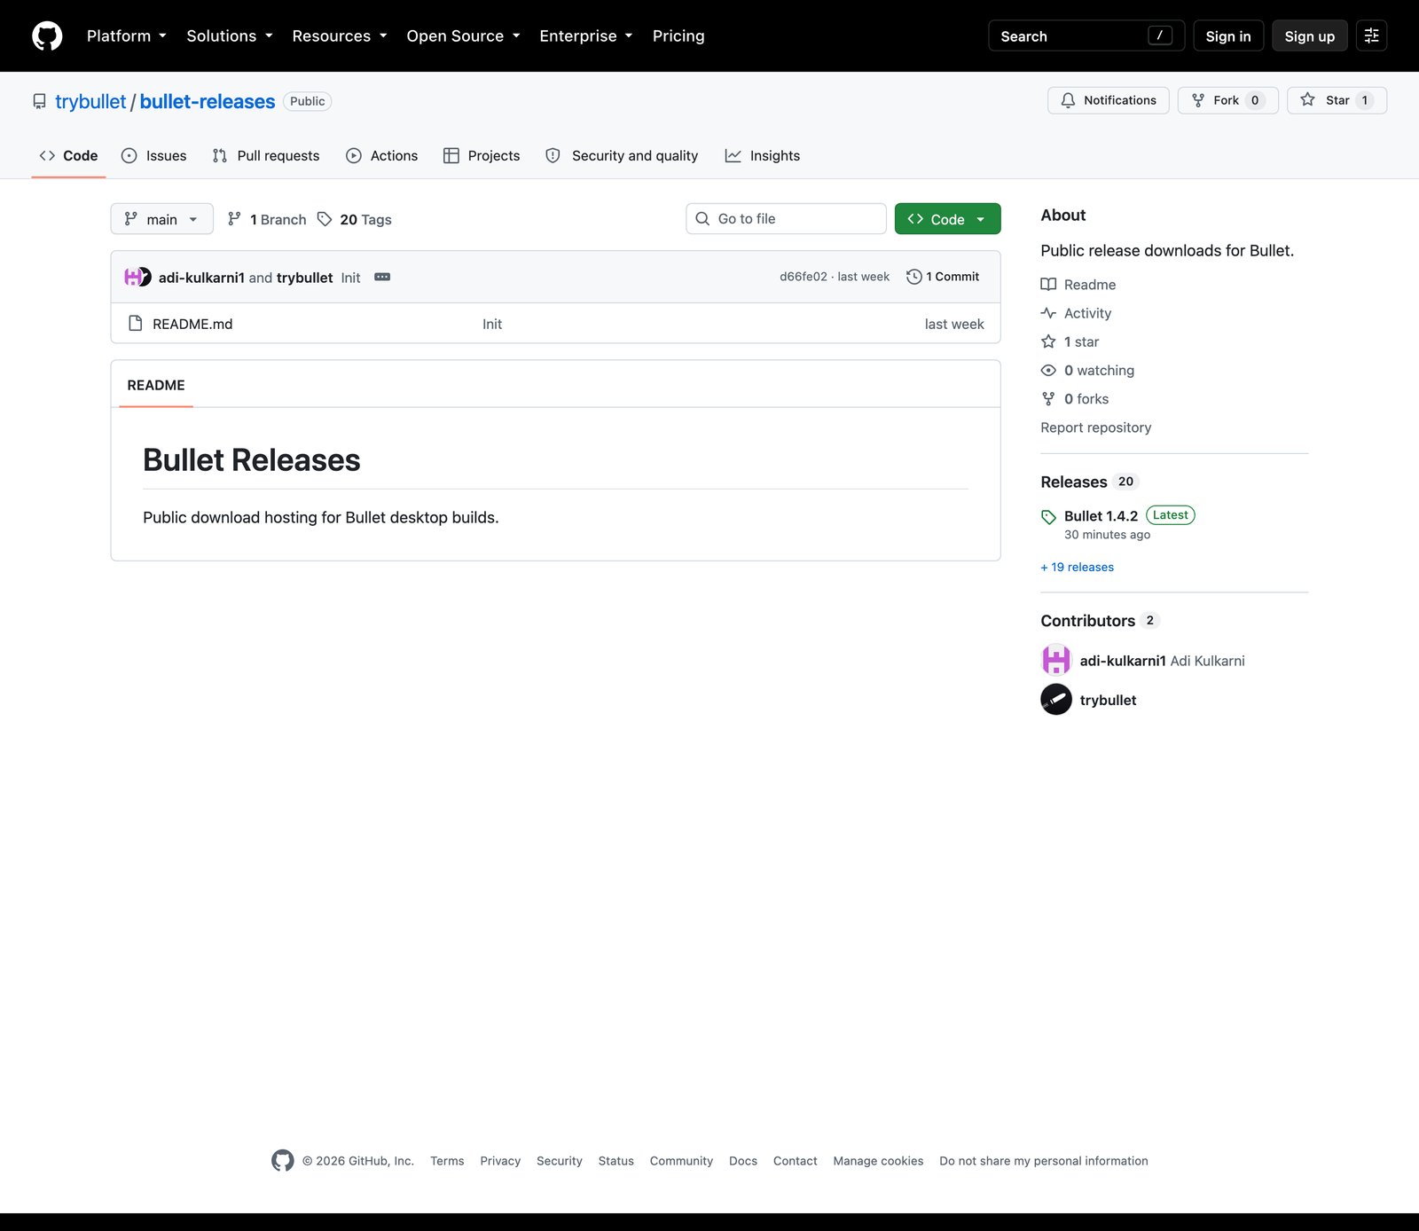Switch to the Issues tab

(154, 156)
